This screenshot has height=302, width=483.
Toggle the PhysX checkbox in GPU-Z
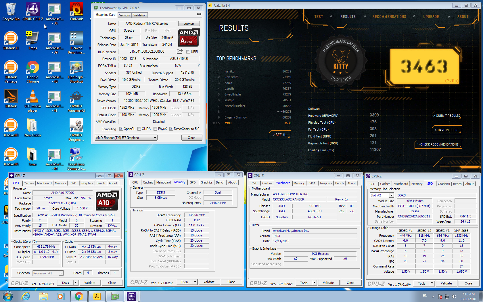point(155,129)
